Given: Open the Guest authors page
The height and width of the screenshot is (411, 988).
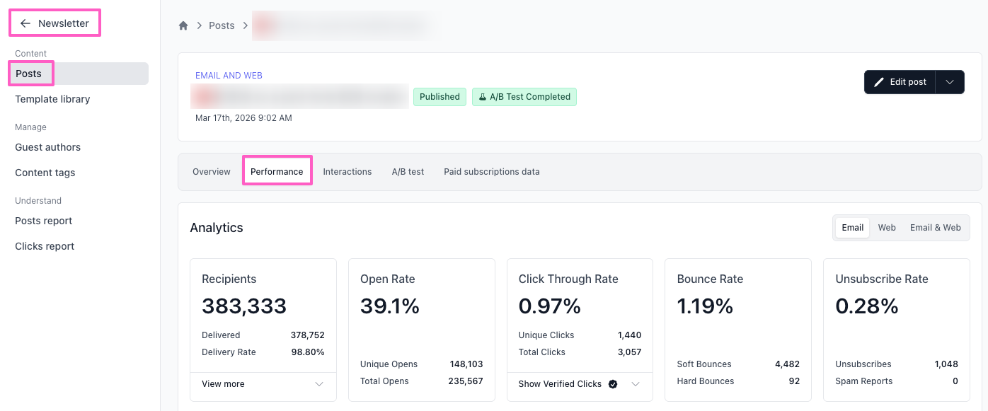Looking at the screenshot, I should 47,147.
